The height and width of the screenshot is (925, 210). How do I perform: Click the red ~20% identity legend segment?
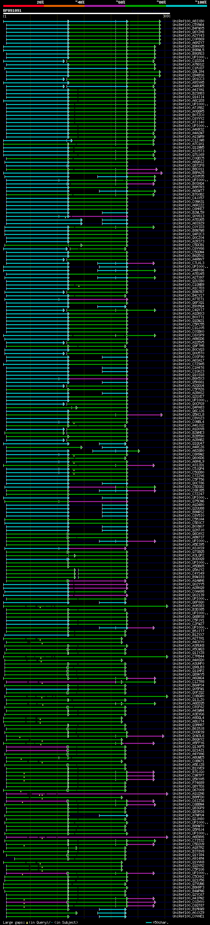point(24,6)
